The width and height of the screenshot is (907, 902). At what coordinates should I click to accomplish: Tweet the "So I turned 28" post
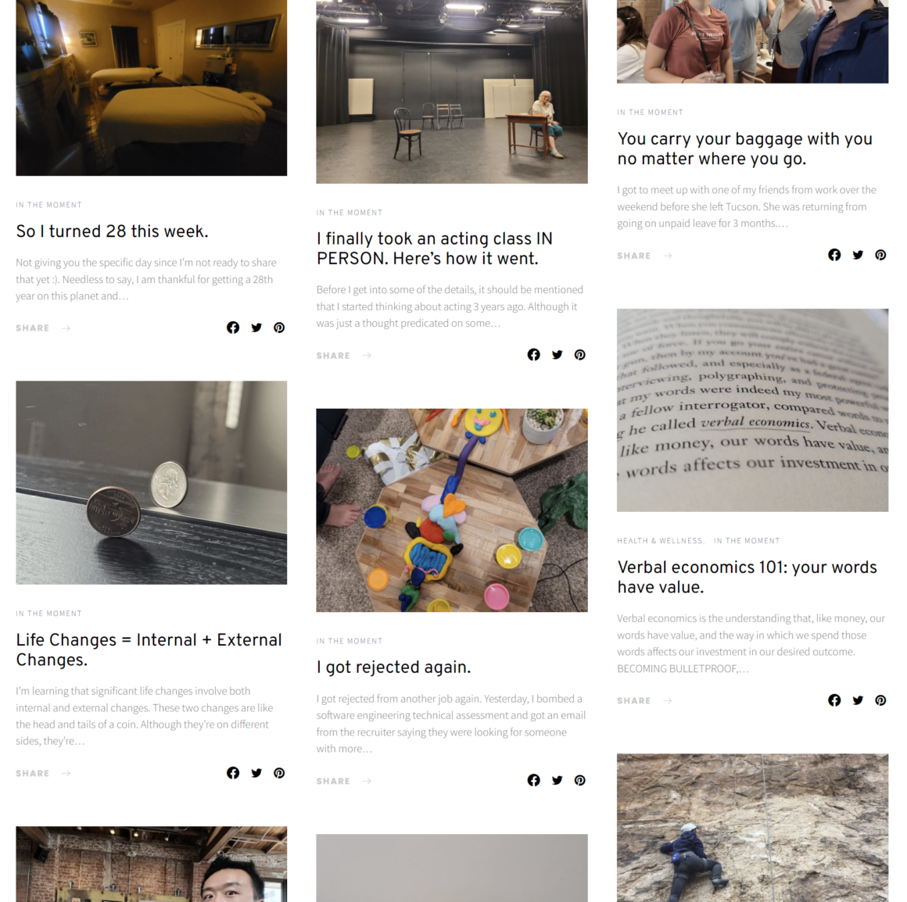[x=256, y=328]
